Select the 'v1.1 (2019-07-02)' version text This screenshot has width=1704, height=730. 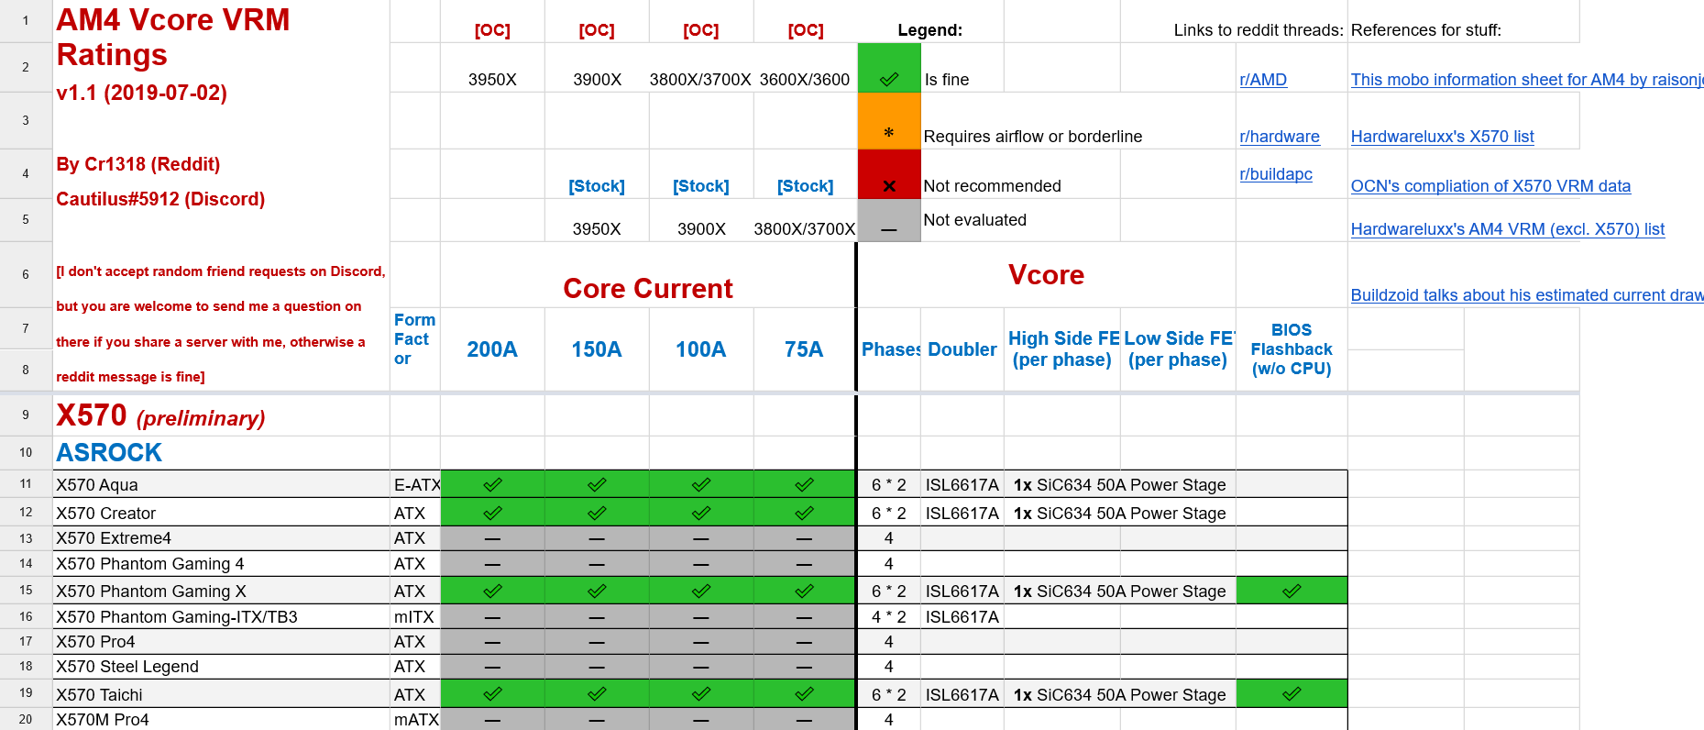(141, 93)
